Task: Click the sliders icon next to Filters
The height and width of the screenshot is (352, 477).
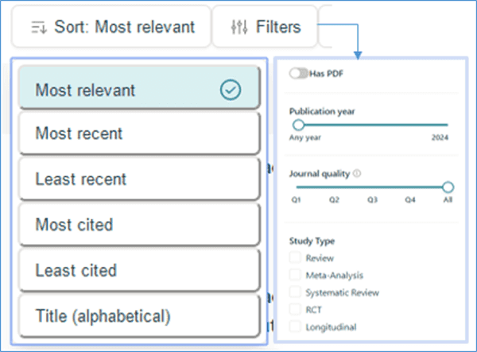Action: click(239, 27)
